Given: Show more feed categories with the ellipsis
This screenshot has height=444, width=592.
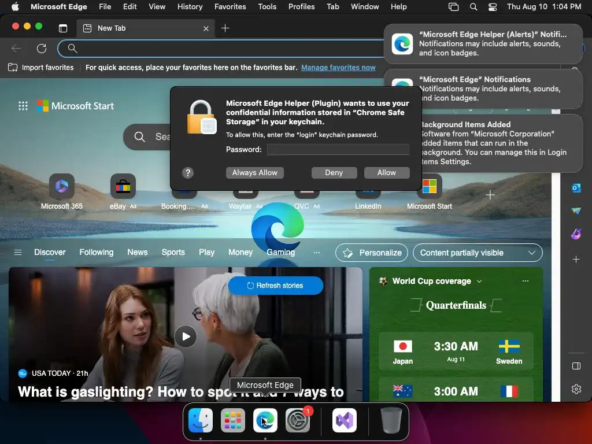Looking at the screenshot, I should point(316,252).
